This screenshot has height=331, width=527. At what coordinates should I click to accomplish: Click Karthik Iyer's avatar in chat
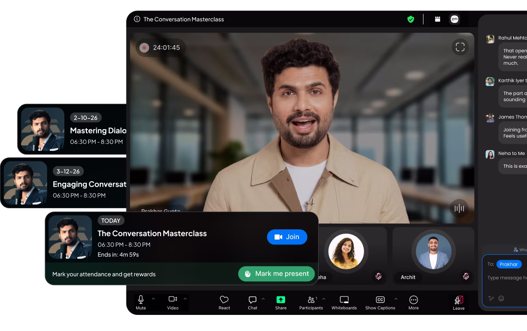[x=490, y=82]
